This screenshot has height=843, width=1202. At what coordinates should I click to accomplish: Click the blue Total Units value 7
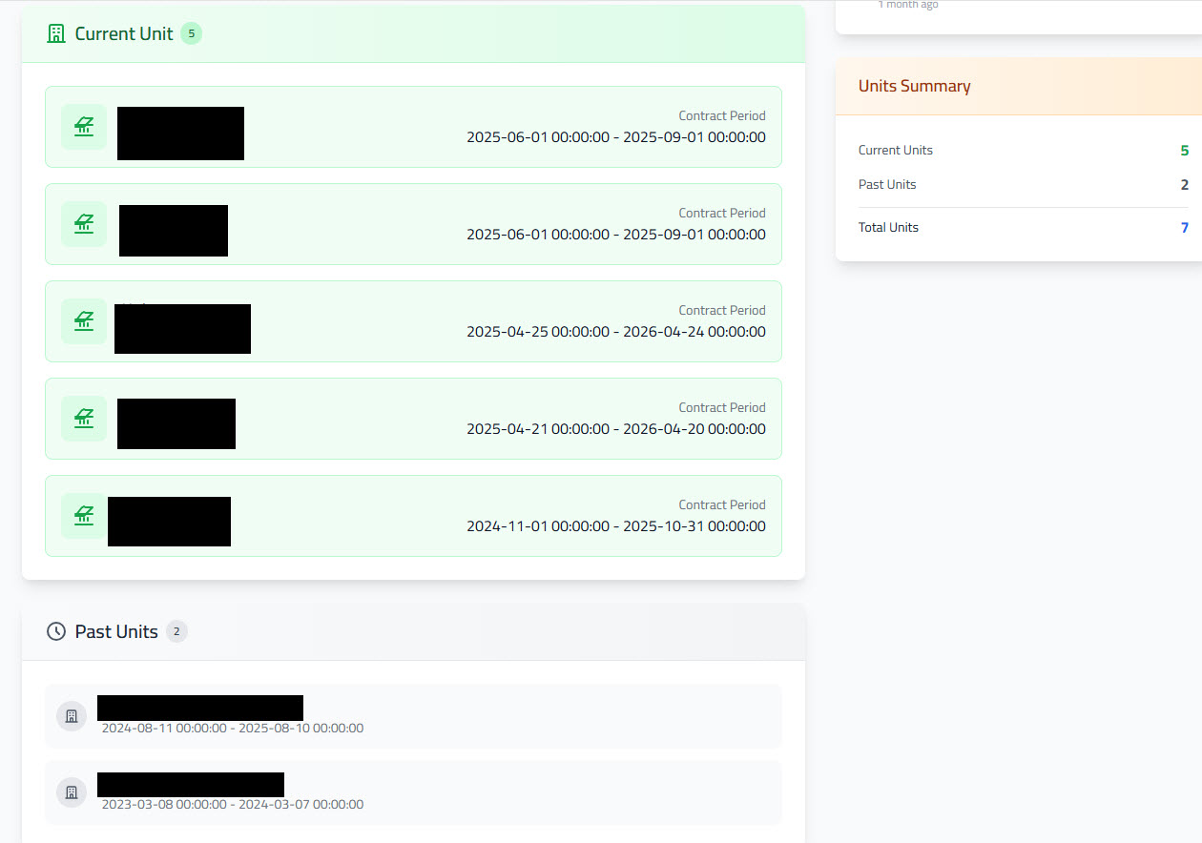click(1184, 228)
